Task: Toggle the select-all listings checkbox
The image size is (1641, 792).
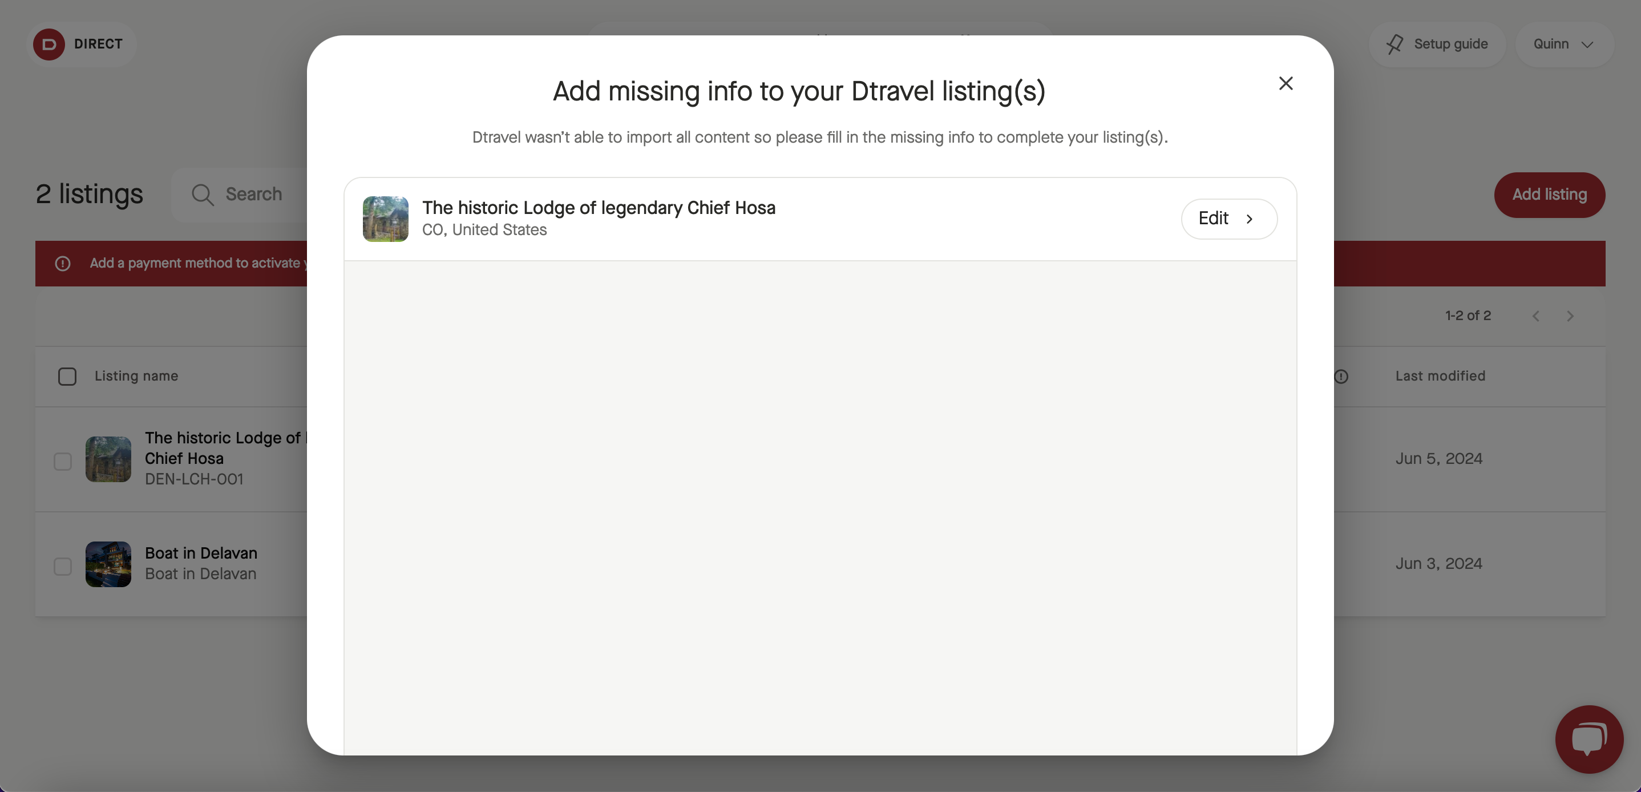Action: tap(67, 377)
